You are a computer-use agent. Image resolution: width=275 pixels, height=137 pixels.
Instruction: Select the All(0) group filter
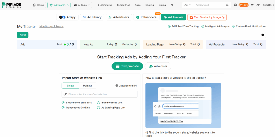pyautogui.click(x=23, y=35)
